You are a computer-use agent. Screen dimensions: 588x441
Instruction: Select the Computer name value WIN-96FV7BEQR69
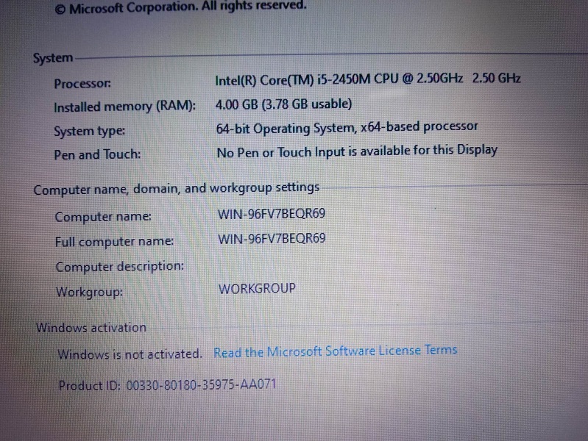point(272,214)
